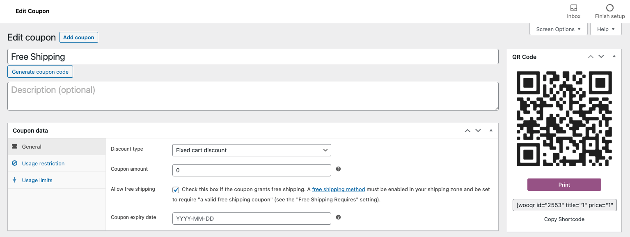Viewport: 630px width, 237px height.
Task: Click the Coupon expiry date field
Action: tap(252, 219)
